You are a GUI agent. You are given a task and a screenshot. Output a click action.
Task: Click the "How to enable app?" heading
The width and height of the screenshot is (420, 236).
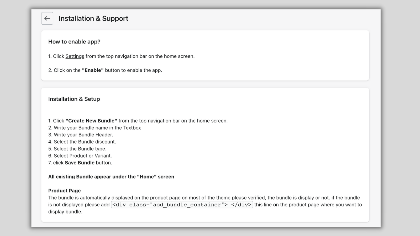74,42
